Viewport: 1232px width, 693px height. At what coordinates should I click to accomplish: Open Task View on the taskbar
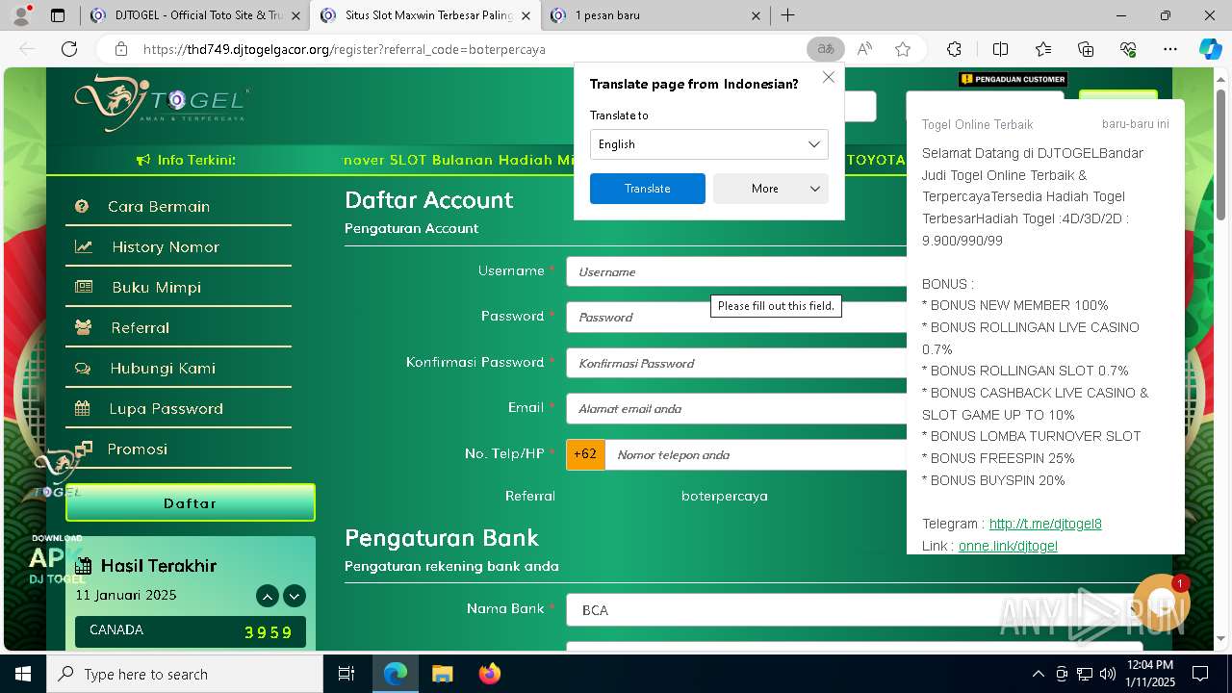(x=347, y=674)
